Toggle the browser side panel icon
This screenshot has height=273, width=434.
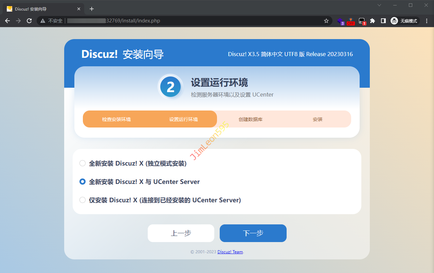coord(383,21)
